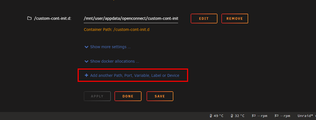The width and height of the screenshot is (316, 120).
Task: Click the folder icon beside /custom-cont-init.d
Action: click(29, 18)
